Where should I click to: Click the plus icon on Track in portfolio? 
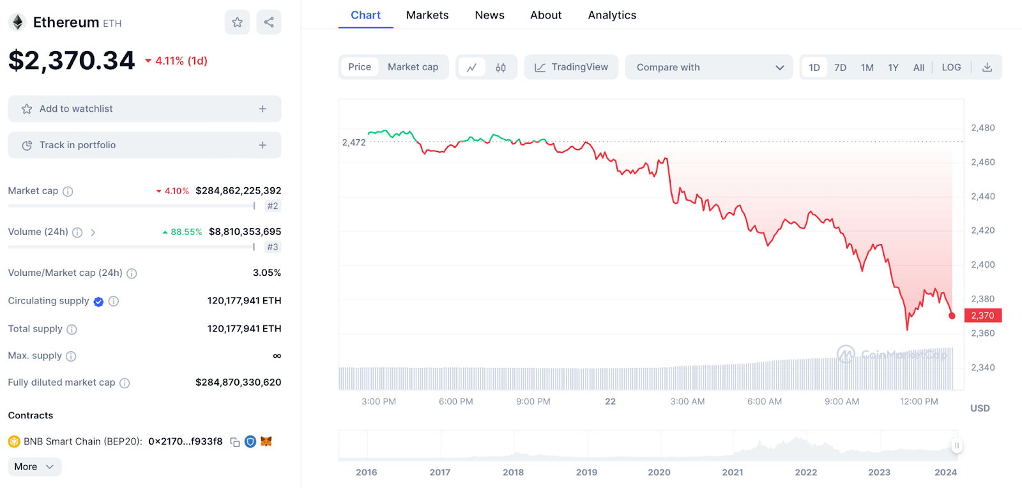(x=263, y=145)
